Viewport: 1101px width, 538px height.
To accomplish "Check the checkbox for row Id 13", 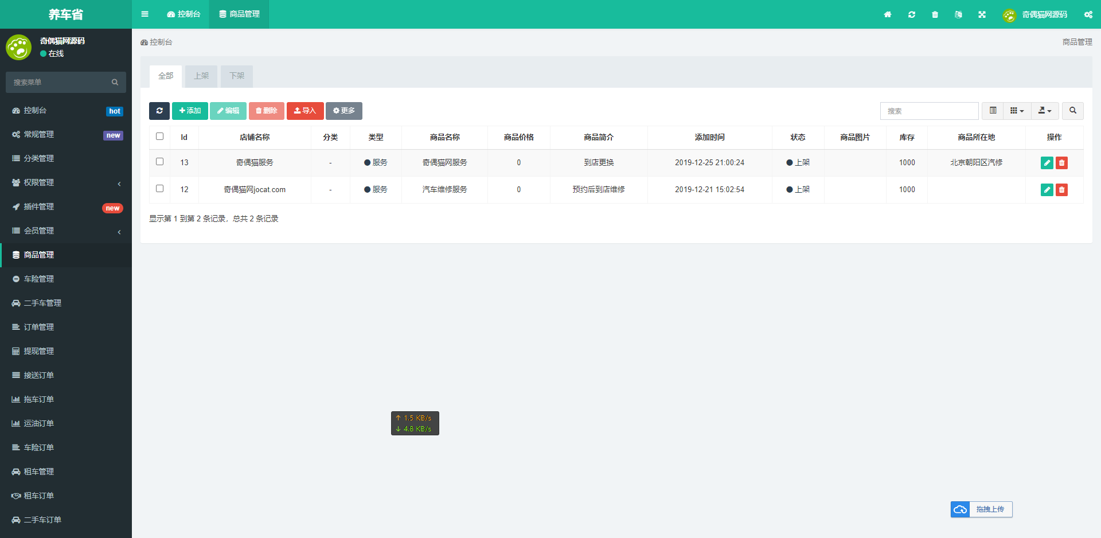I will coord(160,162).
